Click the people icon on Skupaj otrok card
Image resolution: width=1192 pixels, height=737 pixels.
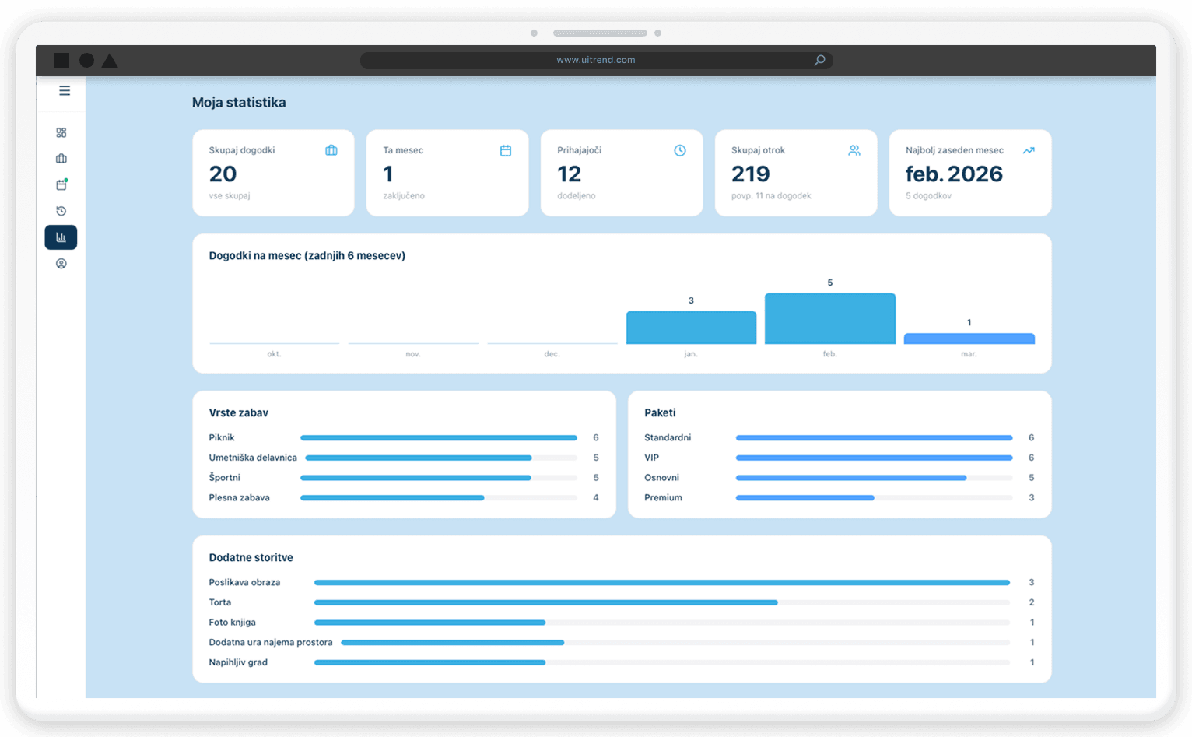tap(854, 151)
